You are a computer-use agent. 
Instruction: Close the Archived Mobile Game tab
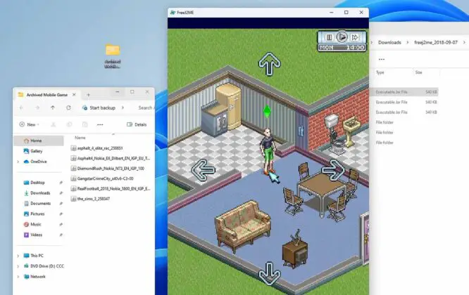tap(74, 95)
